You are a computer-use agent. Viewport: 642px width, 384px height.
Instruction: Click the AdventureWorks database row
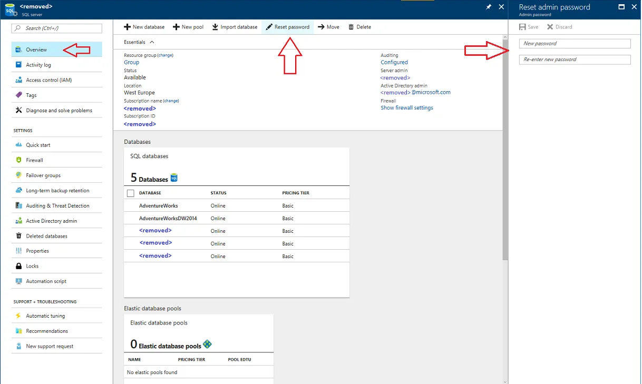pyautogui.click(x=237, y=205)
